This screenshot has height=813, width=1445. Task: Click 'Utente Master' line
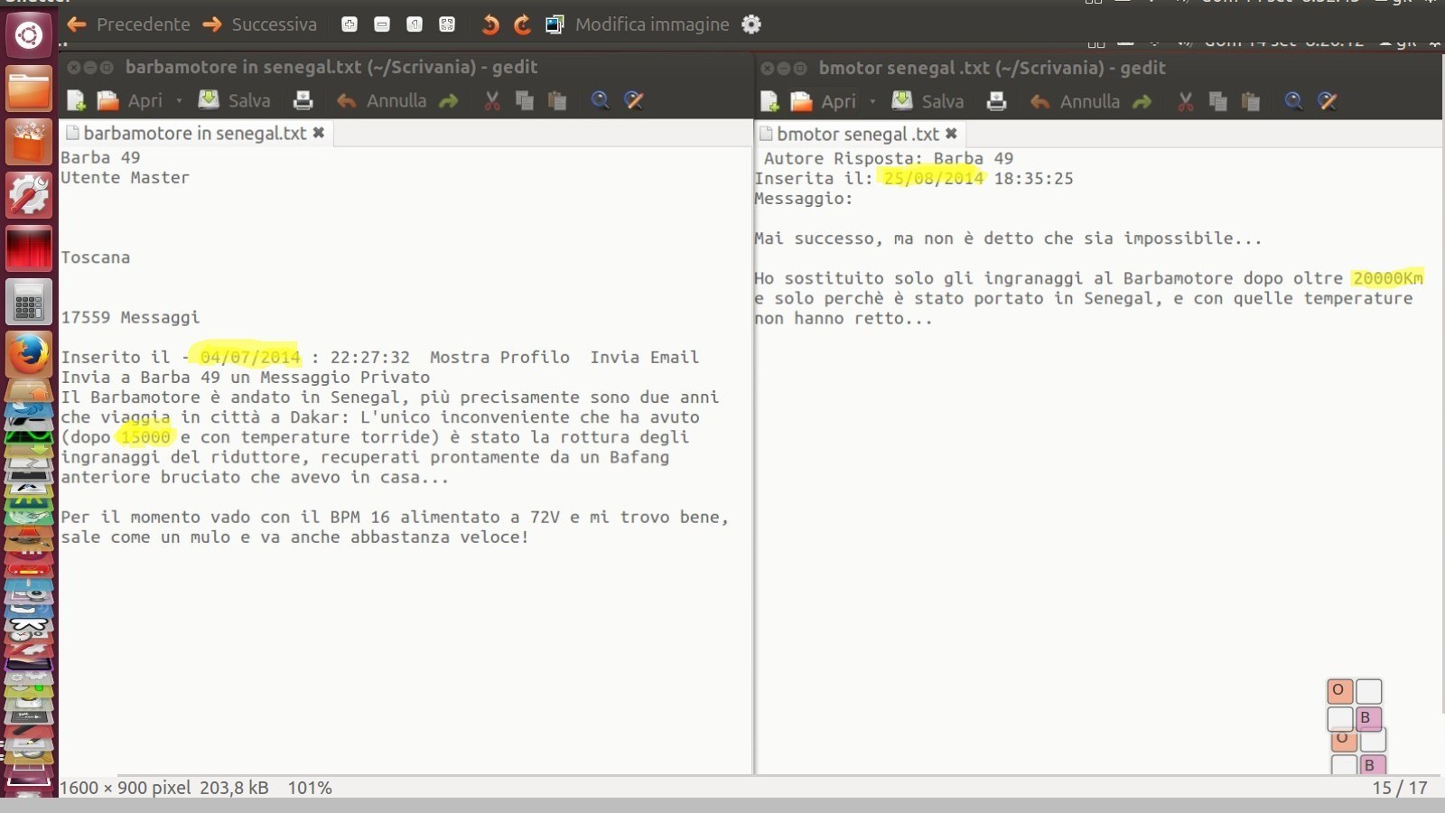[125, 177]
